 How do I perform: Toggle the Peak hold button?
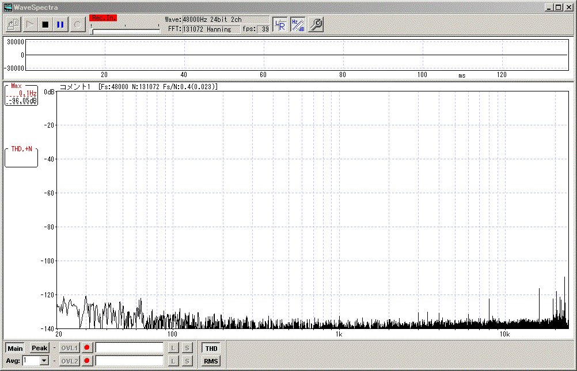click(39, 348)
